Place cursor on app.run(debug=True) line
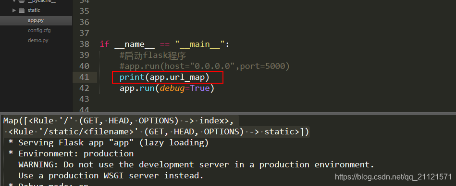This screenshot has width=456, height=186. click(167, 88)
